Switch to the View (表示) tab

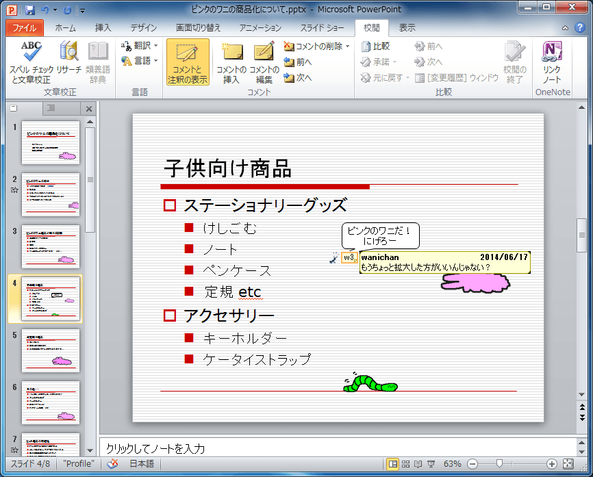(407, 28)
